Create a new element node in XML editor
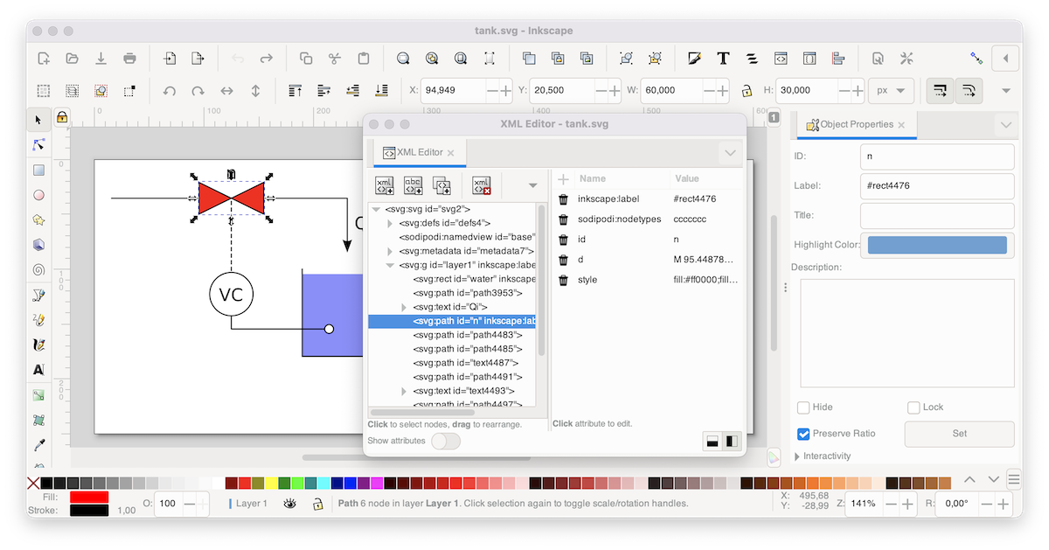 (x=384, y=184)
